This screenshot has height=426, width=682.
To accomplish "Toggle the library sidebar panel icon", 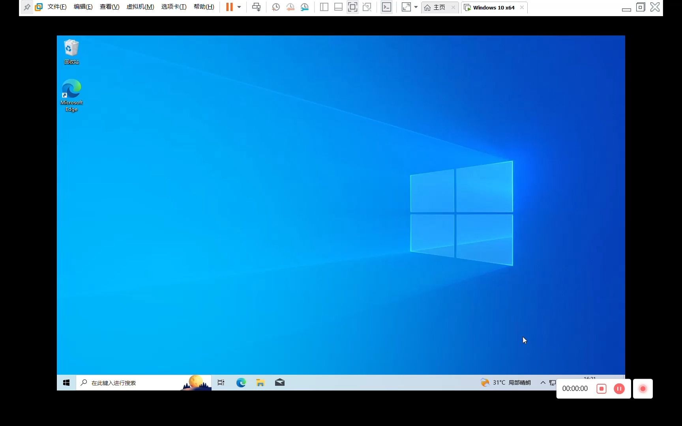I will [324, 7].
